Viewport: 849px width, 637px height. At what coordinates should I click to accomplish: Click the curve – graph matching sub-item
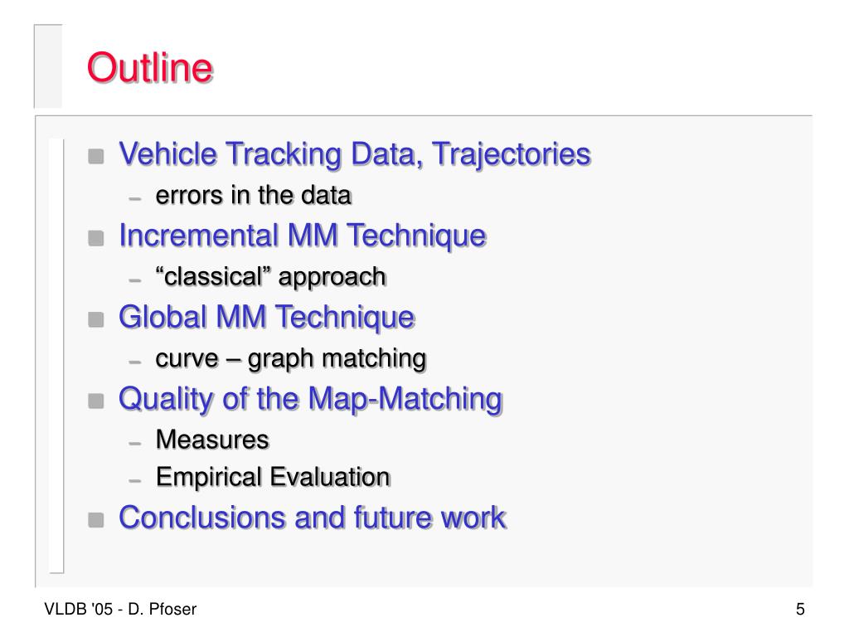291,359
